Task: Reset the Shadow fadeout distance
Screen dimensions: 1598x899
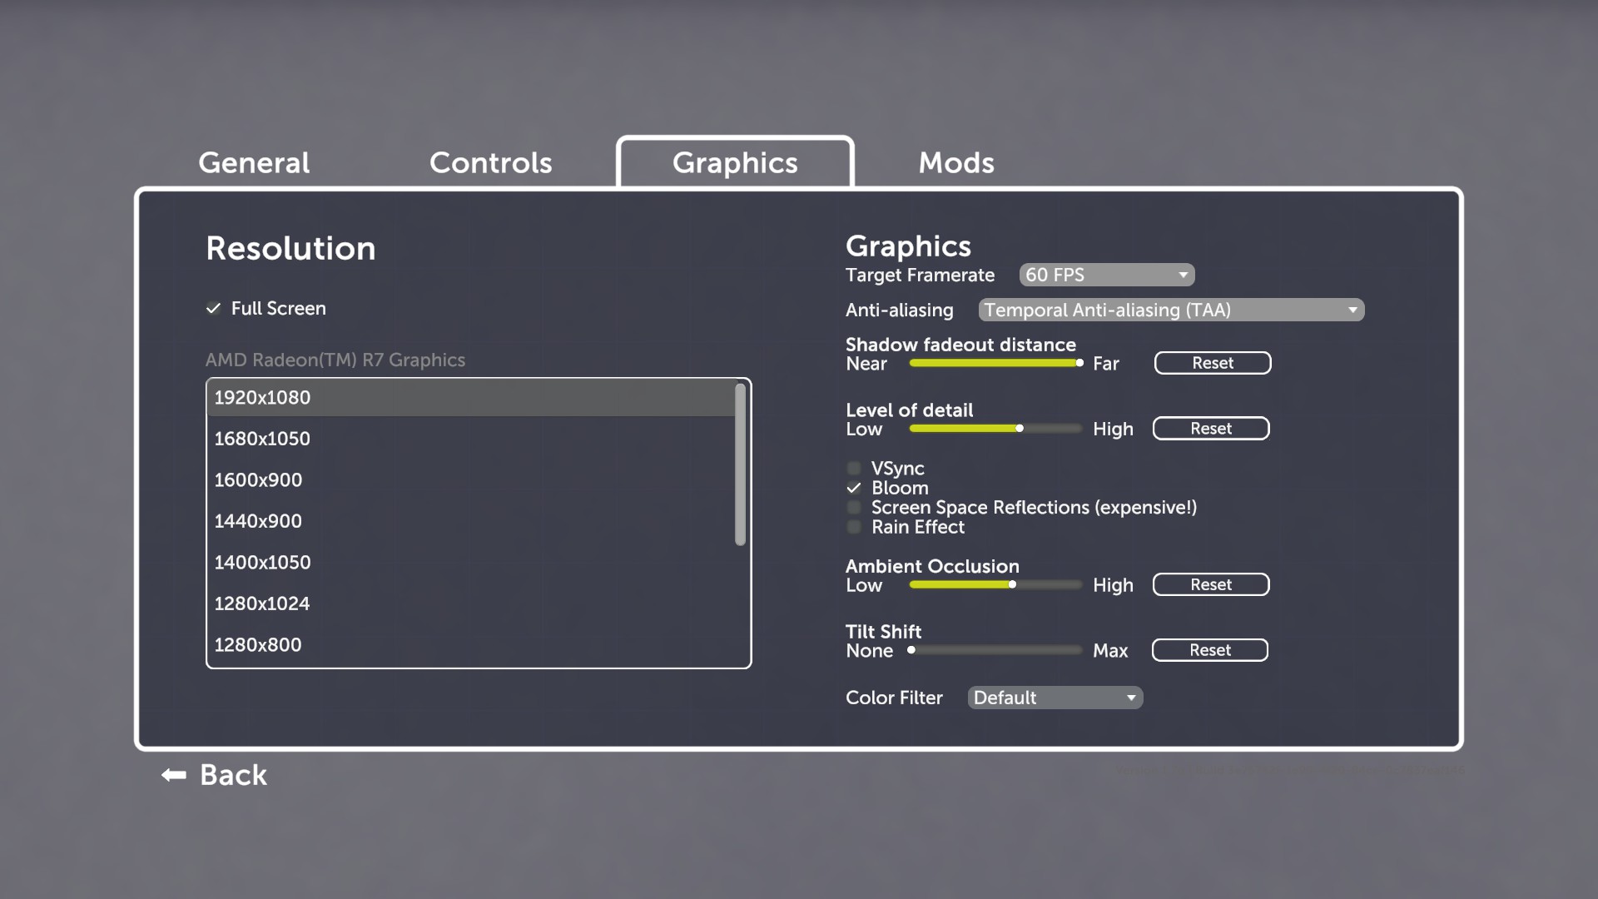Action: (1212, 363)
